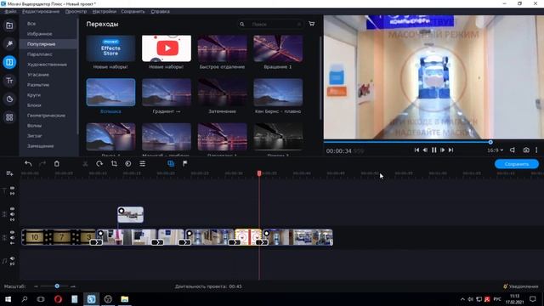
Task: Choose the Effects Store thumbnail
Action: tap(110, 48)
